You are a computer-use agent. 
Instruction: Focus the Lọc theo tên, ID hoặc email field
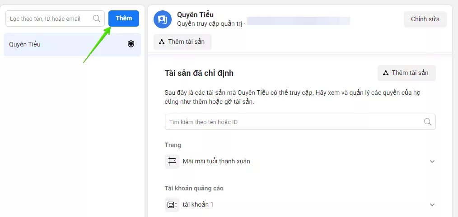pos(50,18)
